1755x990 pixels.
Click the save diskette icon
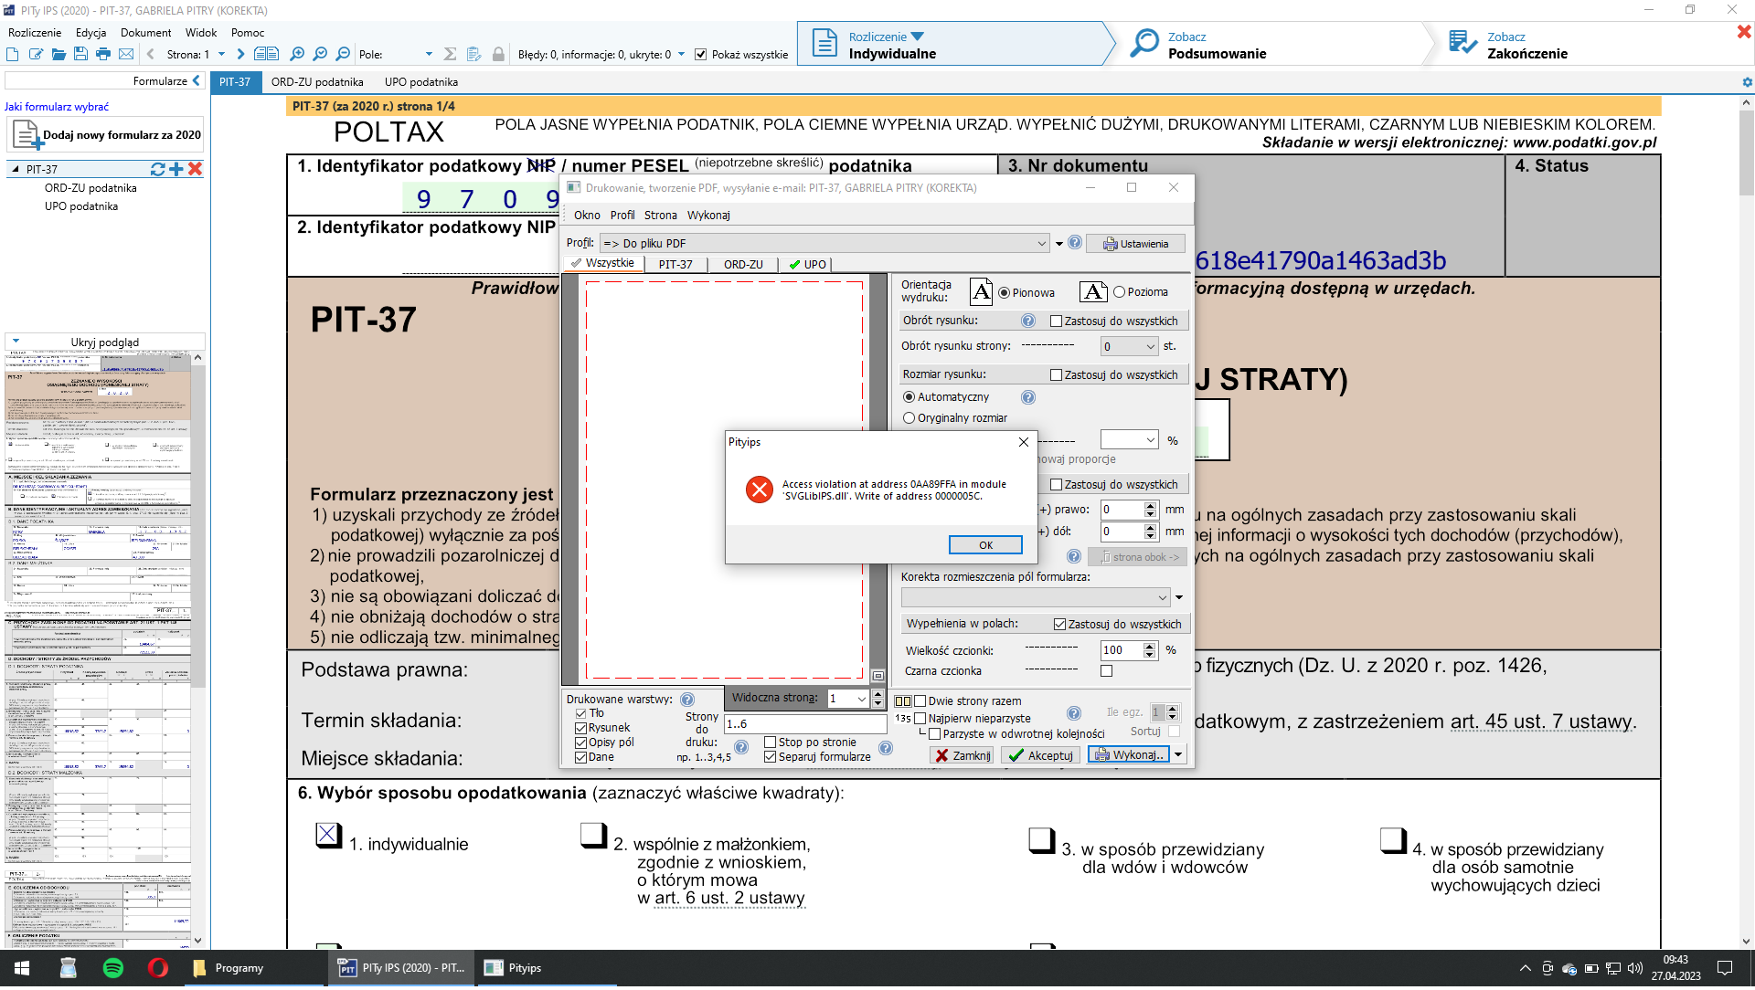(x=80, y=55)
